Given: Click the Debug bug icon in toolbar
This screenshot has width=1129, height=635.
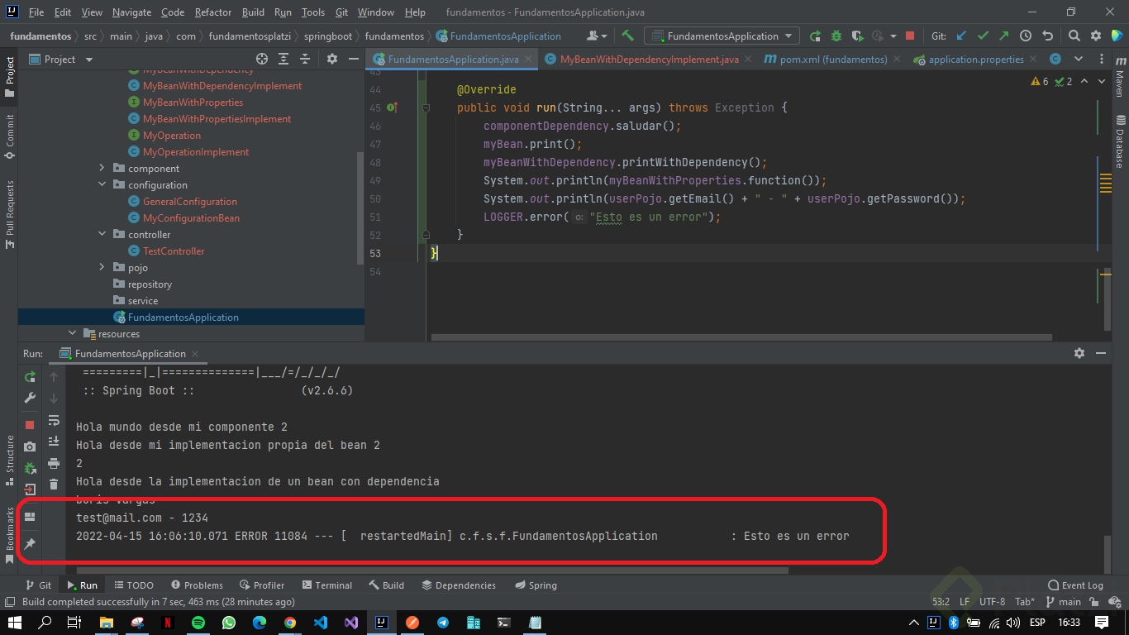Looking at the screenshot, I should (836, 36).
